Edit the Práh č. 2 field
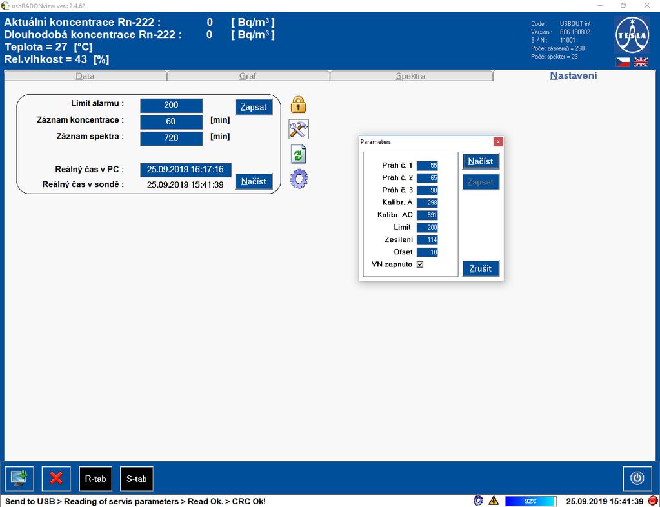Viewport: 660px width, 507px height. 427,178
